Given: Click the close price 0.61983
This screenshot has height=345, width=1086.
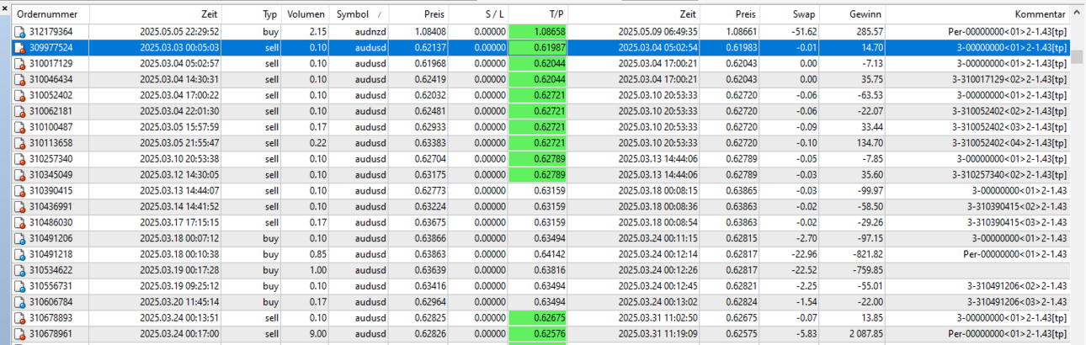Looking at the screenshot, I should [x=740, y=47].
